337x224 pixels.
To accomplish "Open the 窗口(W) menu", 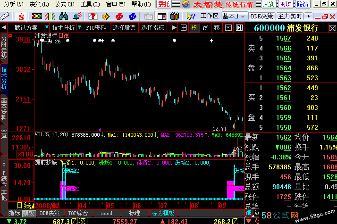I will click(x=116, y=4).
